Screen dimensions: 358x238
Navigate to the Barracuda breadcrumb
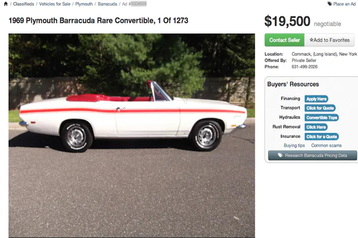(x=107, y=4)
